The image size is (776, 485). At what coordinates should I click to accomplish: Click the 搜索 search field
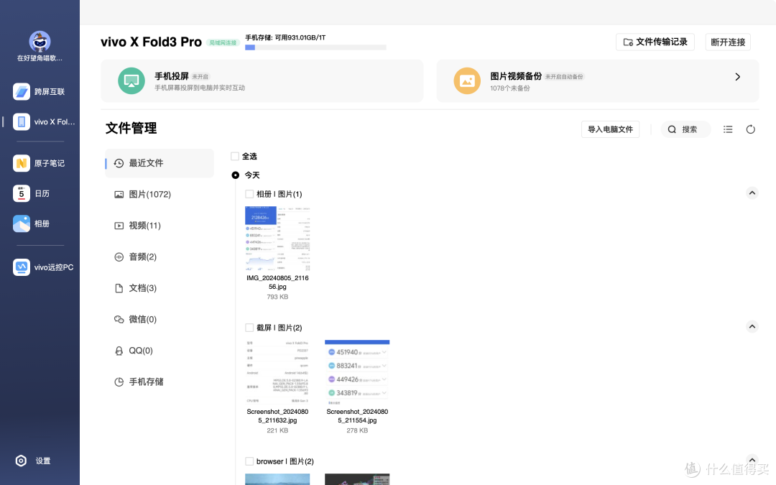[686, 129]
